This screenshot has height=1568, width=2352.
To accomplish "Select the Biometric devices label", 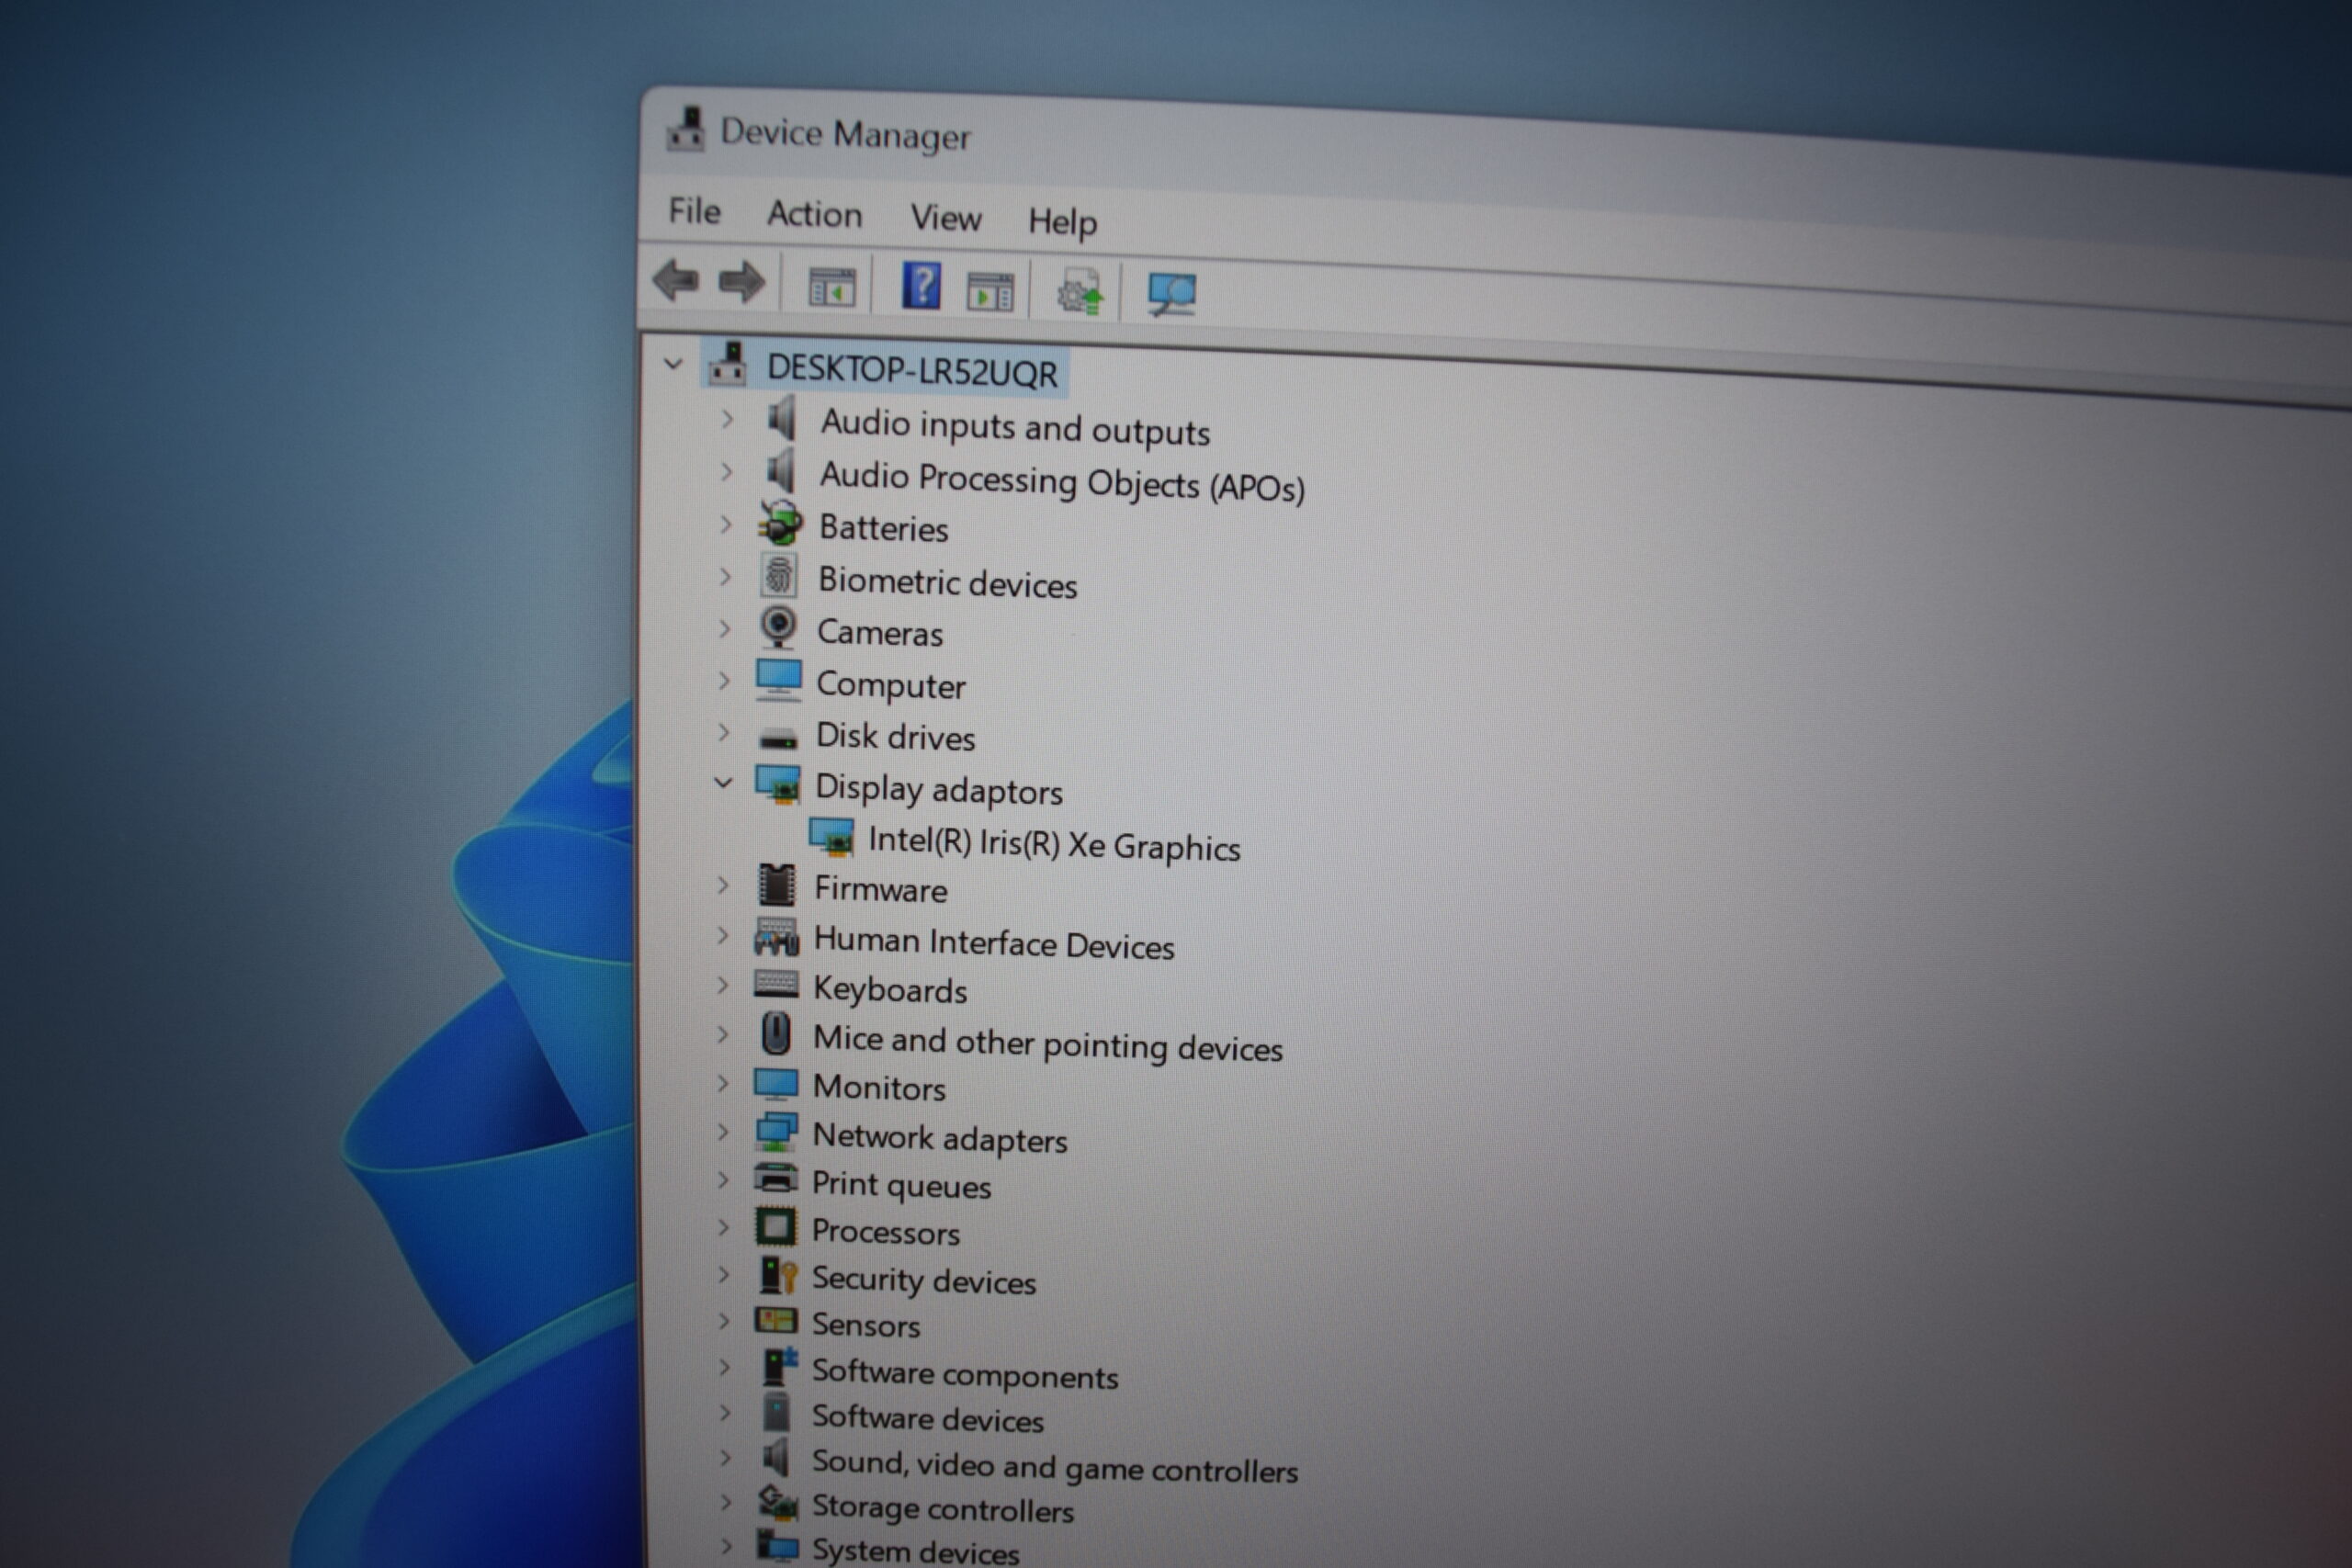I will [x=947, y=582].
